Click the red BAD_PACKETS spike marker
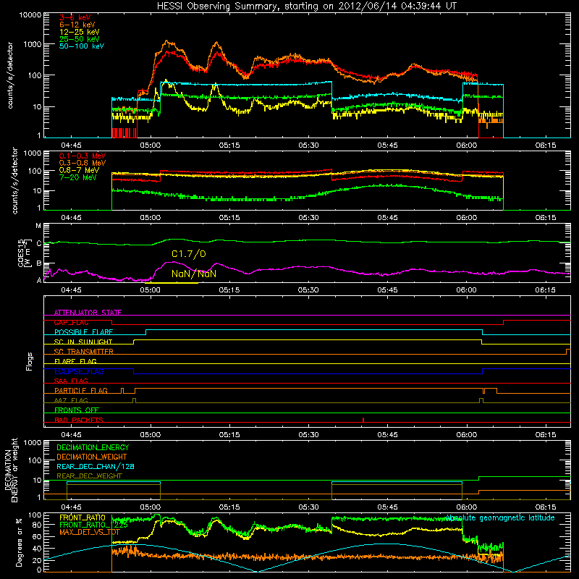 pyautogui.click(x=363, y=420)
